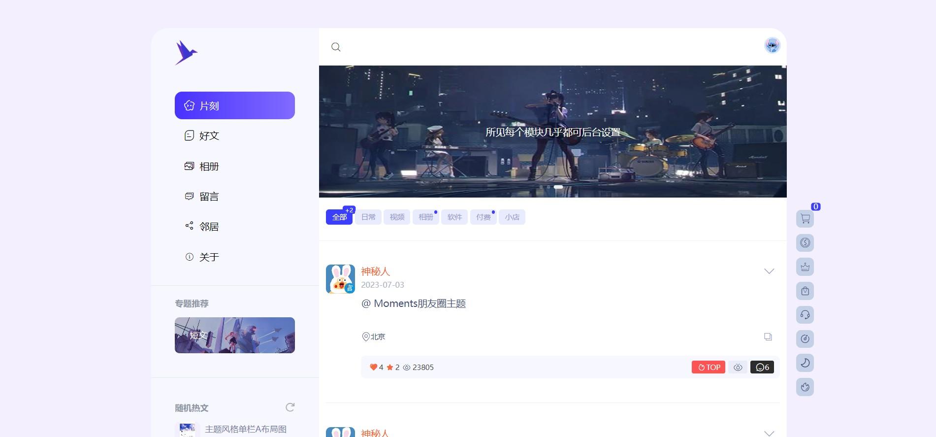Click the @ Moments朋友圈主题 post text

[x=414, y=303]
